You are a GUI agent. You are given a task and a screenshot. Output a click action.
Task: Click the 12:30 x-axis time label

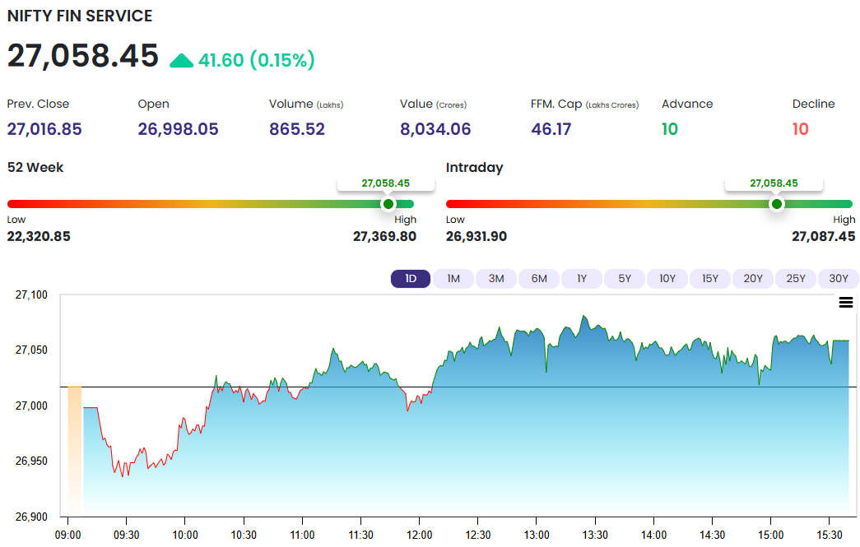click(477, 535)
